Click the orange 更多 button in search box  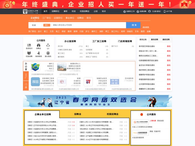47,25
